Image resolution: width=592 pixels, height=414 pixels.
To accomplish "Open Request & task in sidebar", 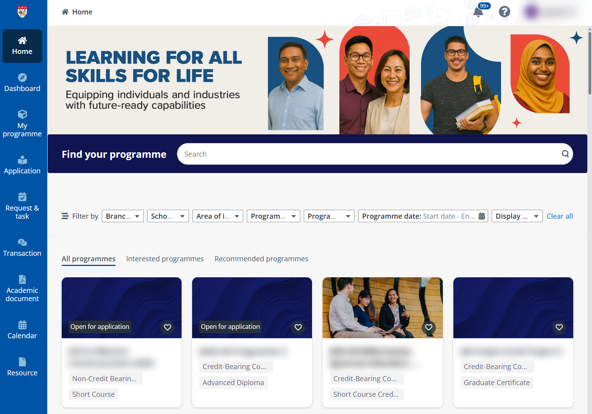I will click(x=22, y=206).
